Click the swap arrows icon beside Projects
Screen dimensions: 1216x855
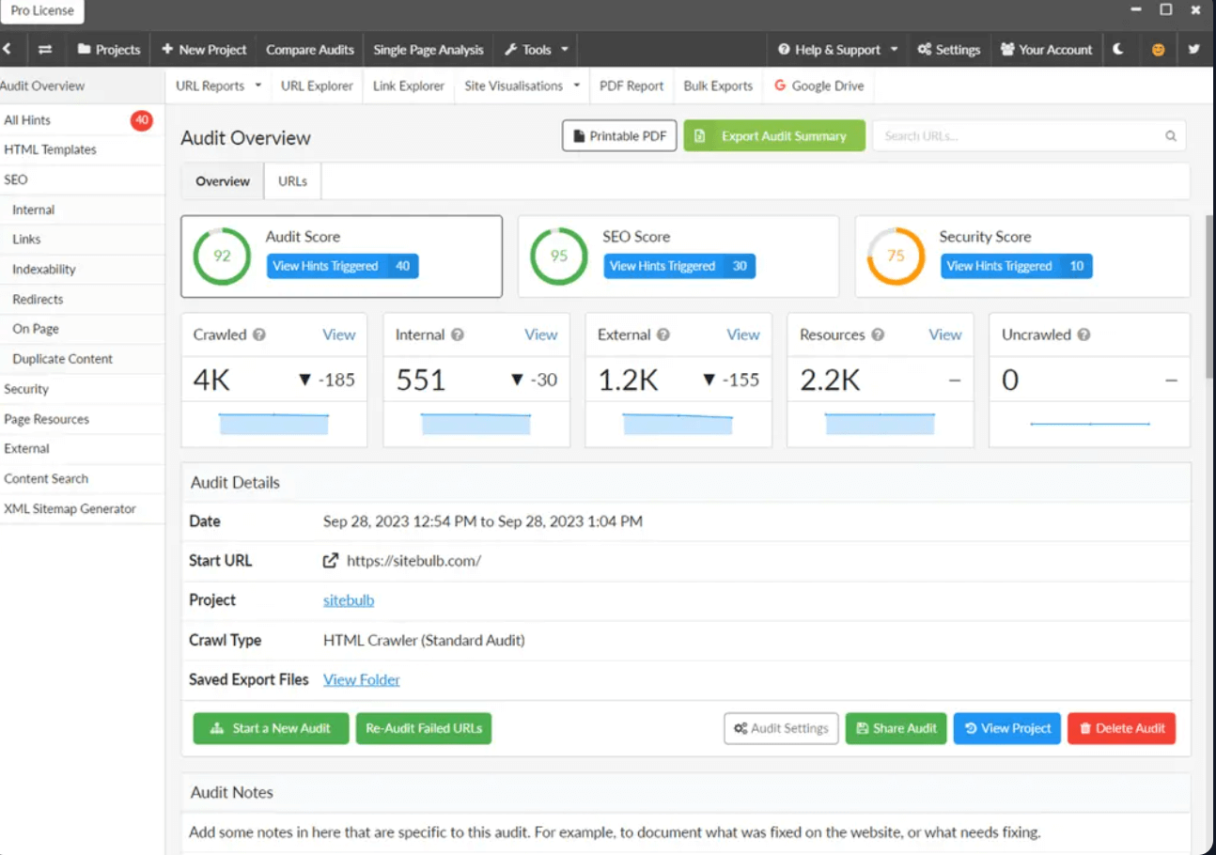pos(45,50)
